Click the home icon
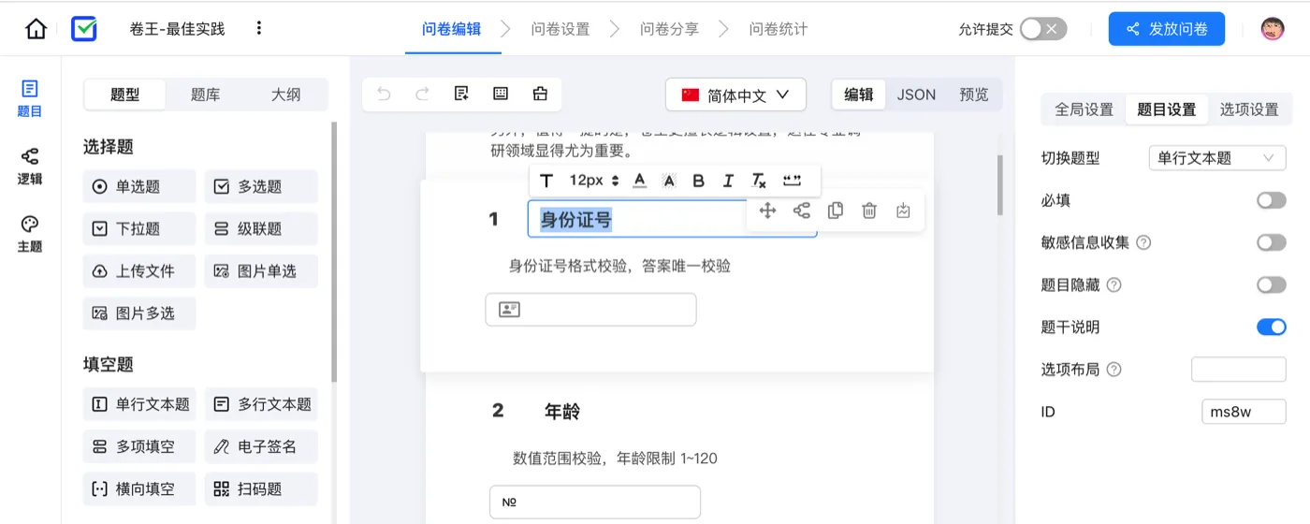This screenshot has width=1310, height=524. point(36,29)
